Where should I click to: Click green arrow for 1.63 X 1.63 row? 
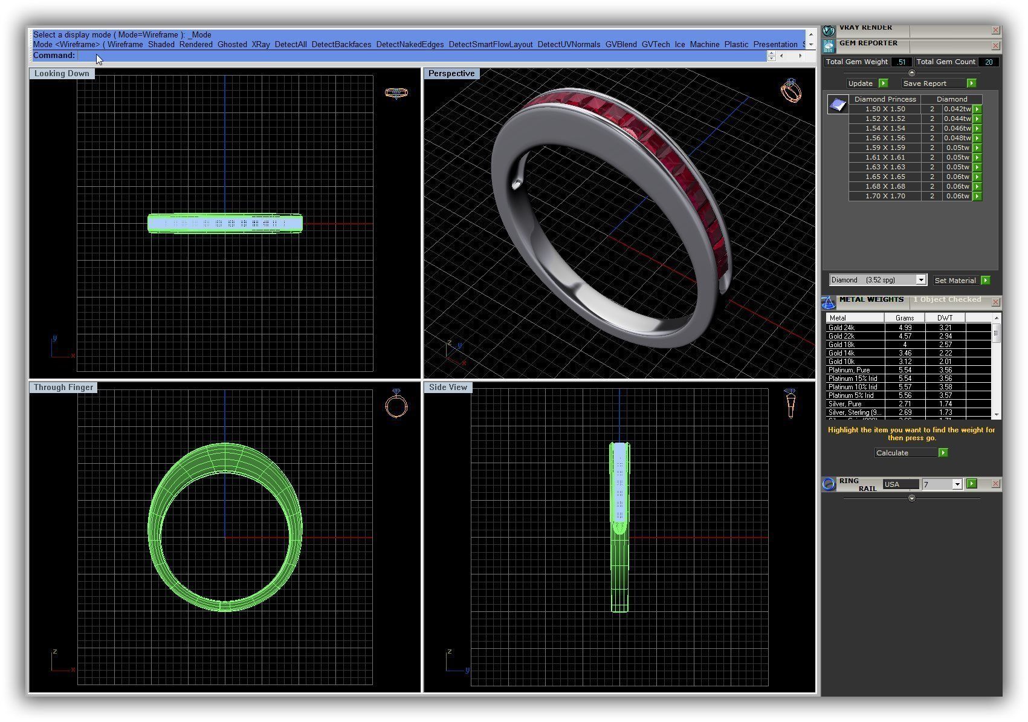click(x=977, y=167)
